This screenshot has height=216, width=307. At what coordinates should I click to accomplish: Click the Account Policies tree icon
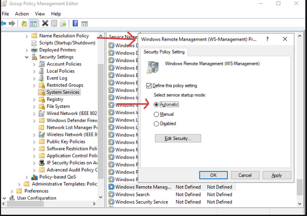click(42, 64)
